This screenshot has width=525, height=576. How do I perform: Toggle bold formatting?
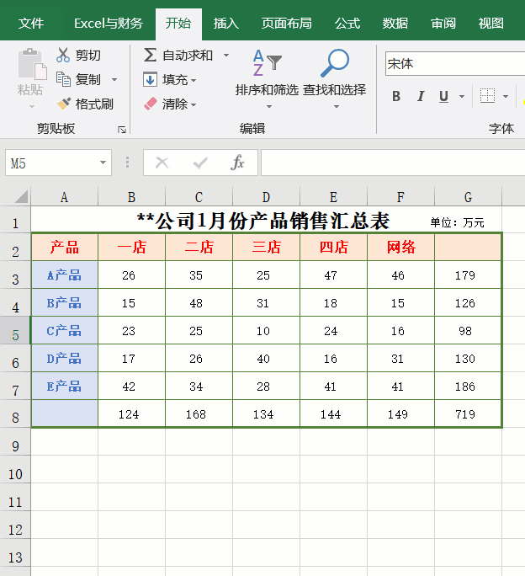click(396, 96)
